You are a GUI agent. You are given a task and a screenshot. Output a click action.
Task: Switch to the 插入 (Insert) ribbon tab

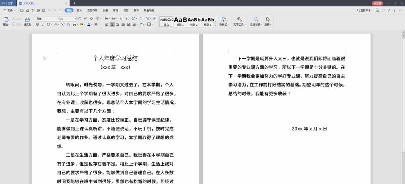pos(79,10)
